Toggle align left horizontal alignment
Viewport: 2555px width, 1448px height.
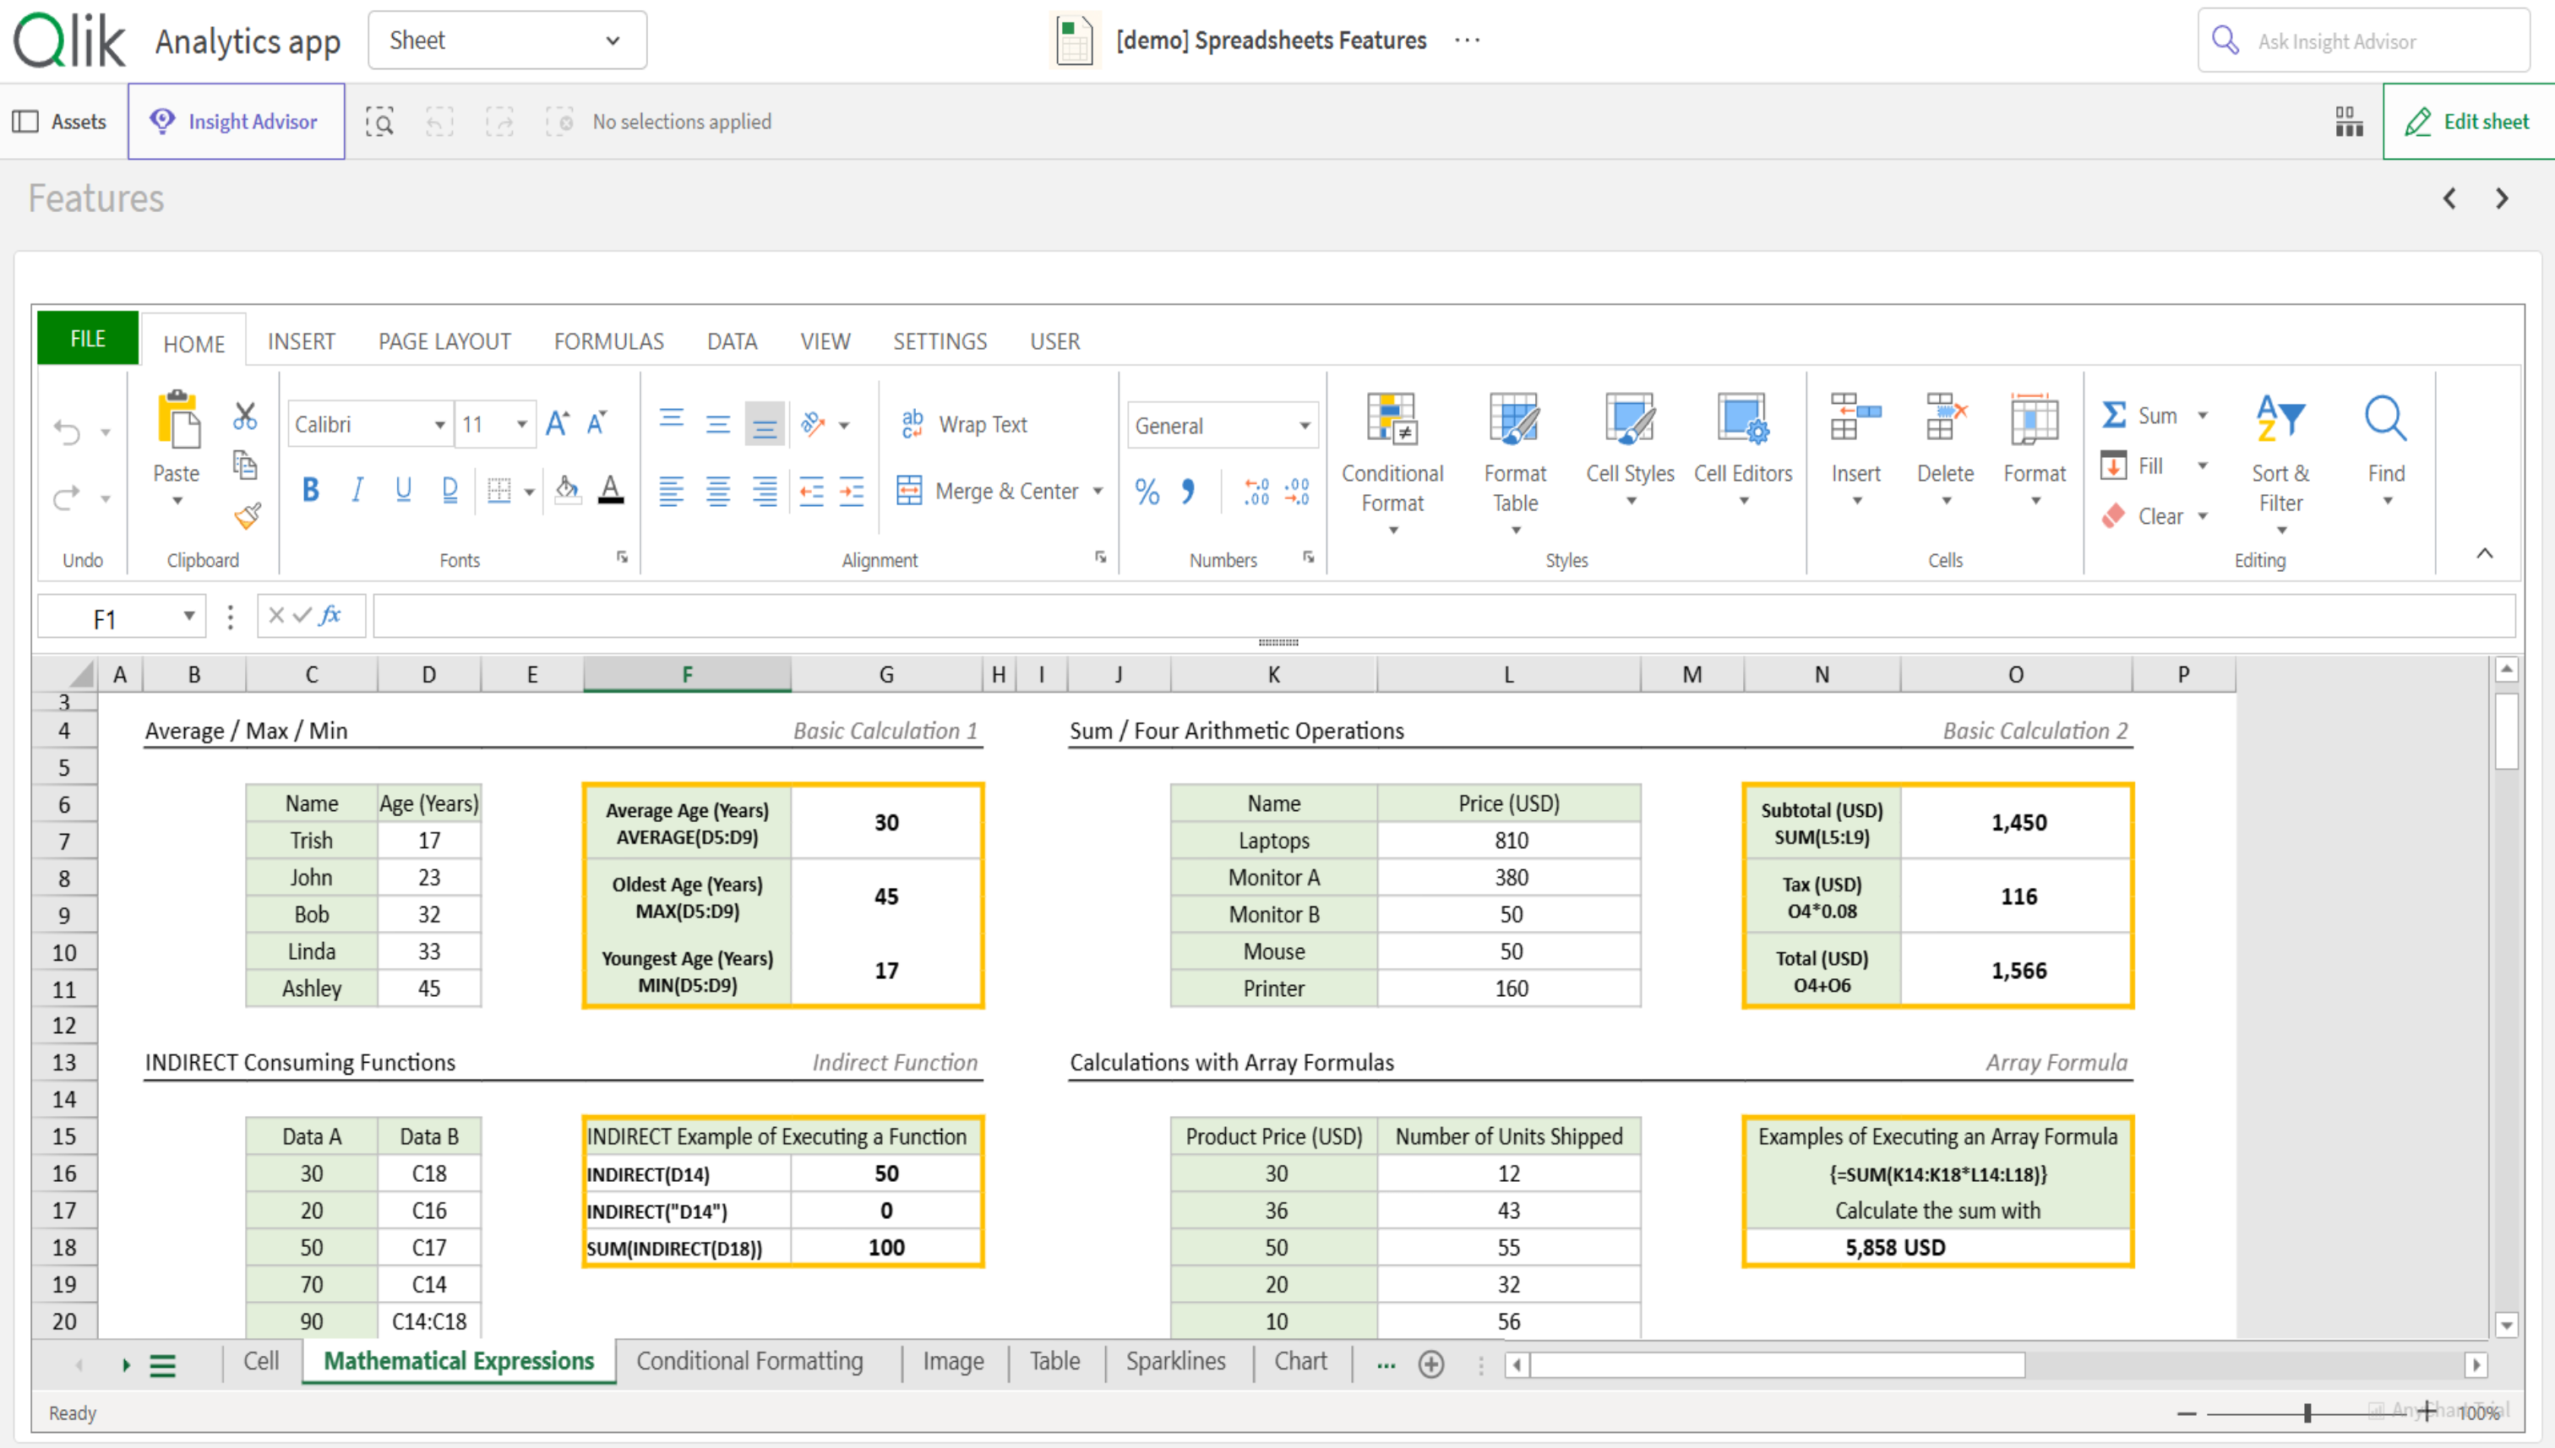point(672,492)
